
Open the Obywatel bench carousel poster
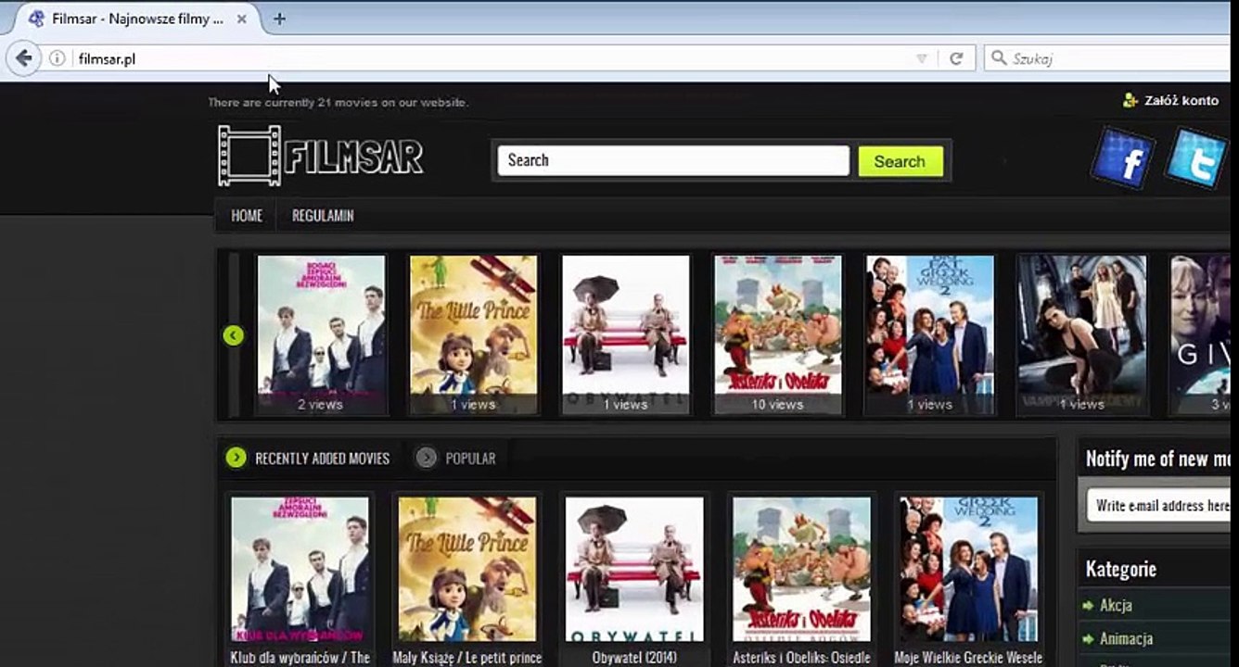pyautogui.click(x=626, y=334)
